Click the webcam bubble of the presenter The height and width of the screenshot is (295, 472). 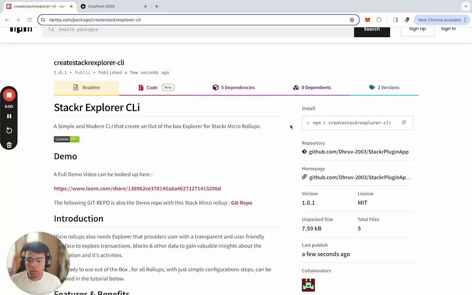click(x=38, y=263)
